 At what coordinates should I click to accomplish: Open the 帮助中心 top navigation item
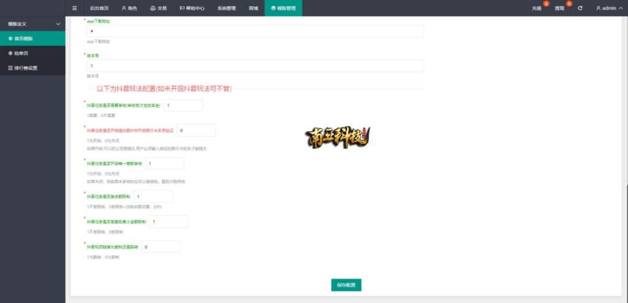[192, 8]
